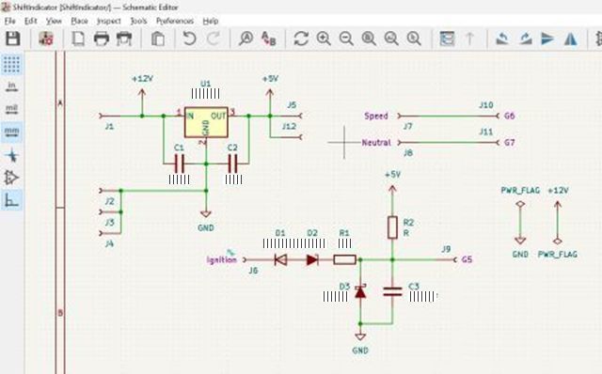602x374 pixels.
Task: Click the Save schematic icon
Action: click(x=12, y=39)
